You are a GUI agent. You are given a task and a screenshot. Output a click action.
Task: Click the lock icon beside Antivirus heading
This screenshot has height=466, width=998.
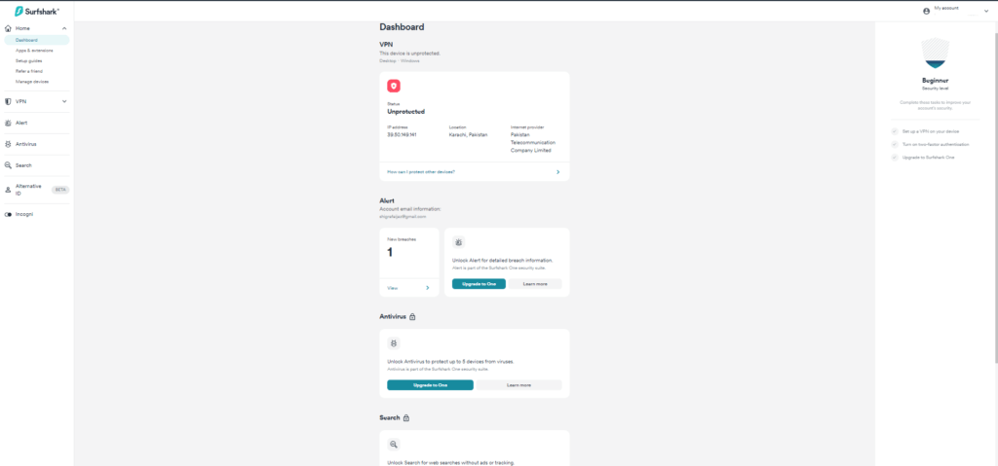[x=412, y=316]
